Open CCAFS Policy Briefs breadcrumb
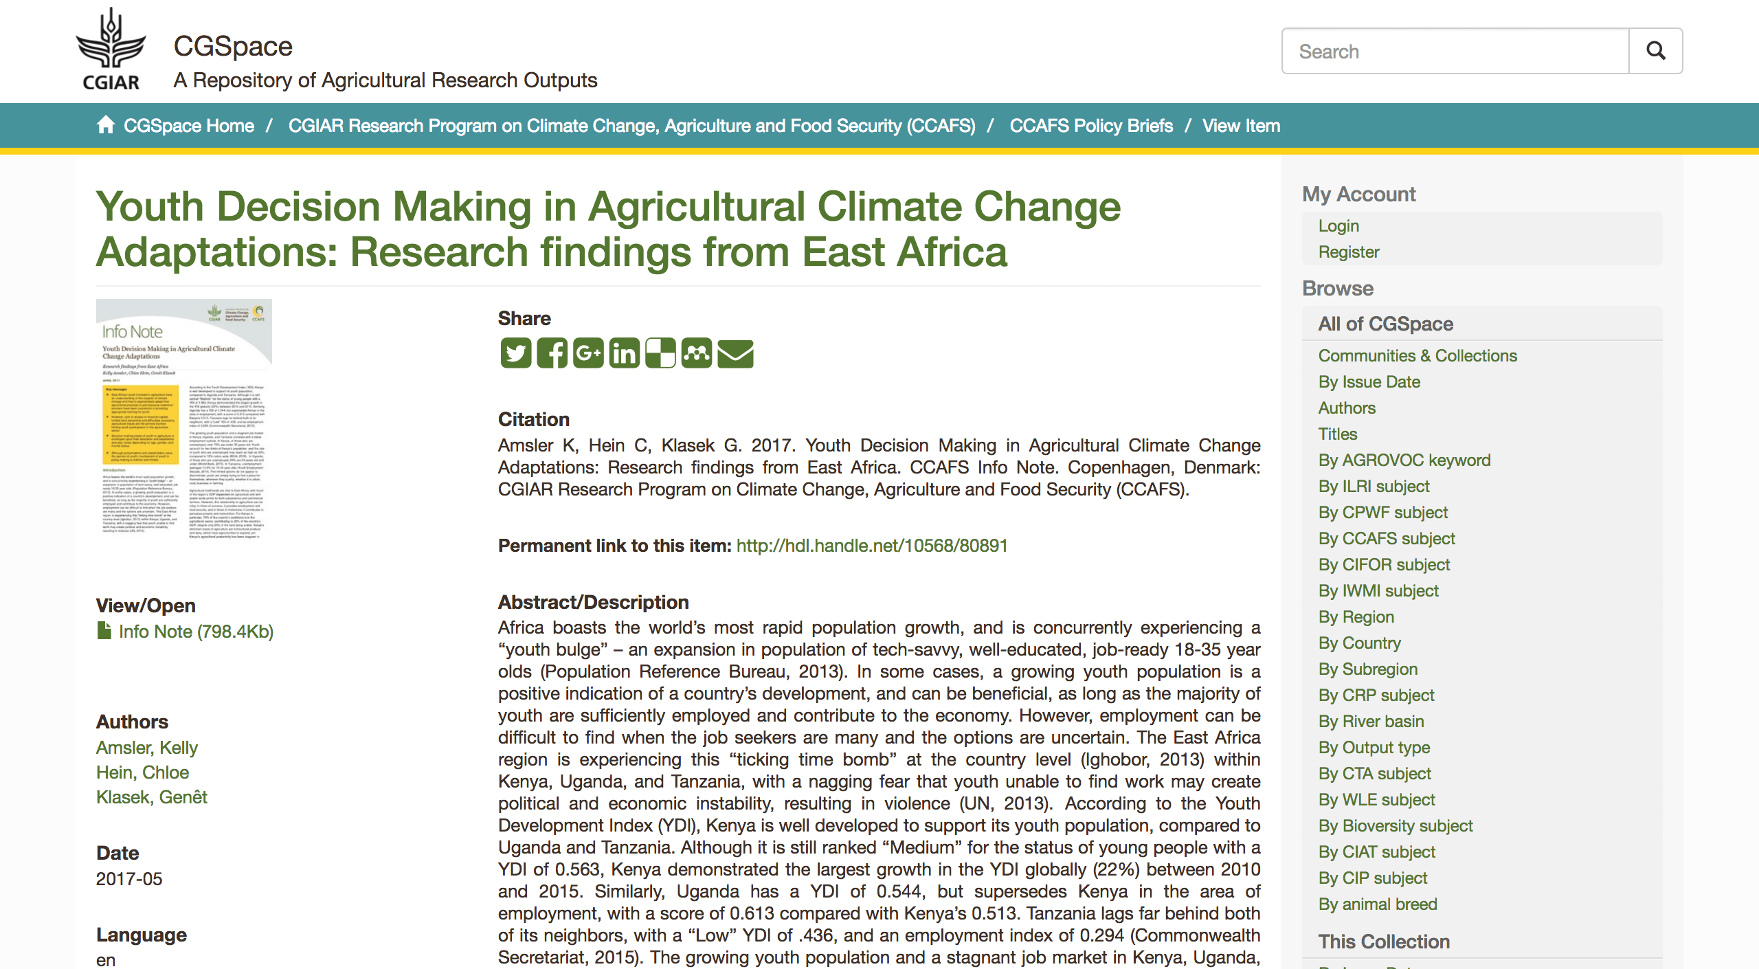The width and height of the screenshot is (1759, 969). pos(1091,126)
